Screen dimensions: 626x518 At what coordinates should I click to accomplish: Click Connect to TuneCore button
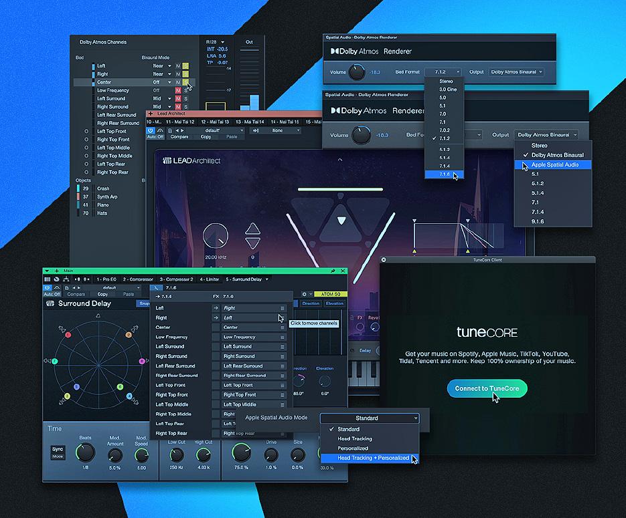(x=487, y=388)
